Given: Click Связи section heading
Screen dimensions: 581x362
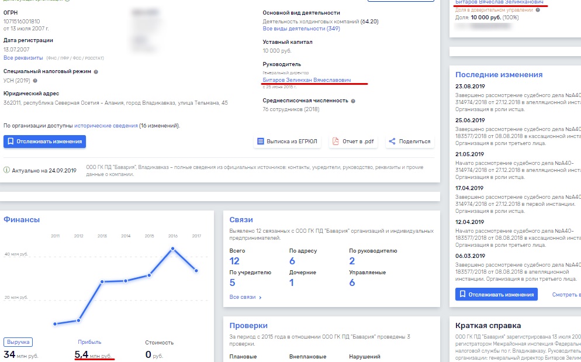Looking at the screenshot, I should (x=241, y=219).
